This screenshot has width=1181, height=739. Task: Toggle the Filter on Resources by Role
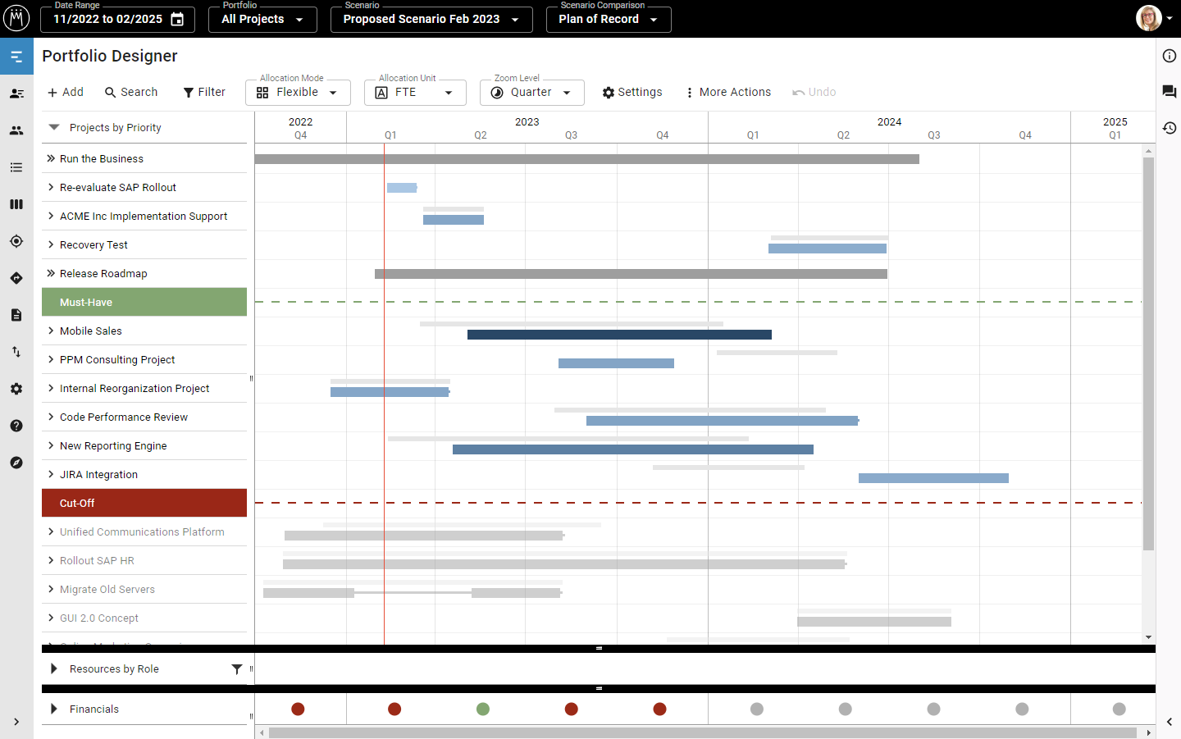click(236, 668)
